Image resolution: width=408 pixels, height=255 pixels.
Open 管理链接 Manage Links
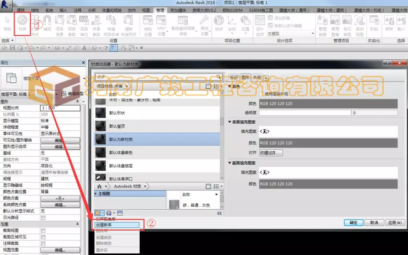pyautogui.click(x=322, y=26)
